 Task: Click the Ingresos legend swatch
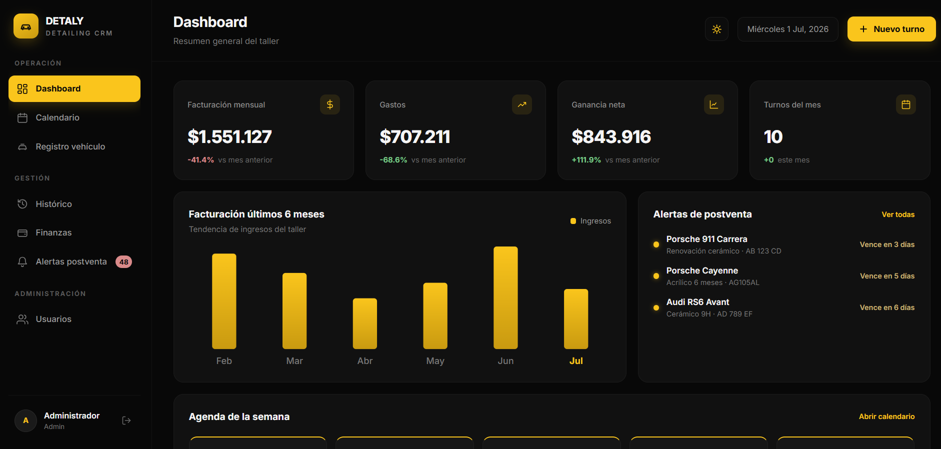573,221
